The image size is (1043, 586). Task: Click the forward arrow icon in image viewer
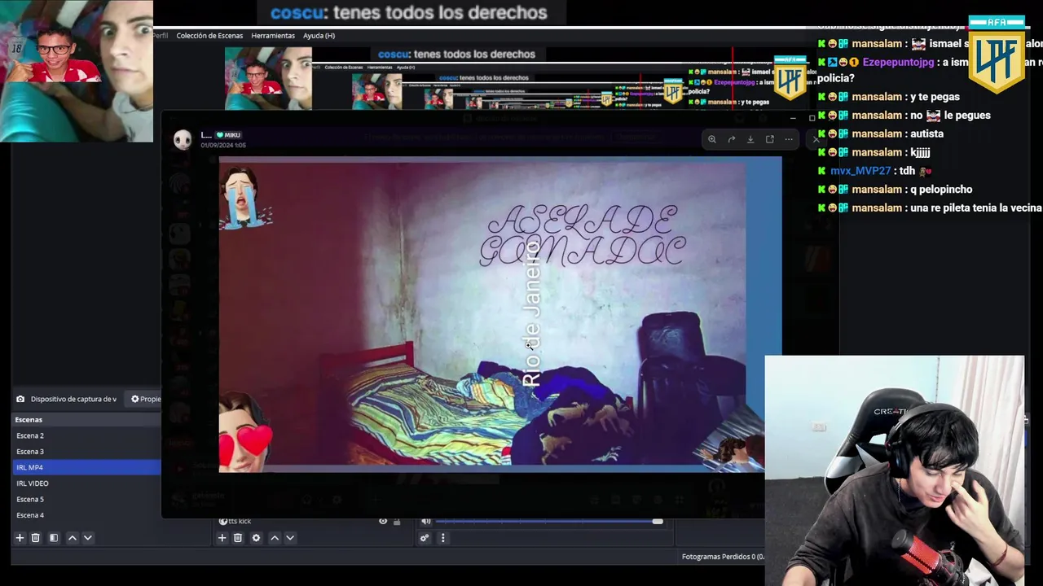(731, 139)
